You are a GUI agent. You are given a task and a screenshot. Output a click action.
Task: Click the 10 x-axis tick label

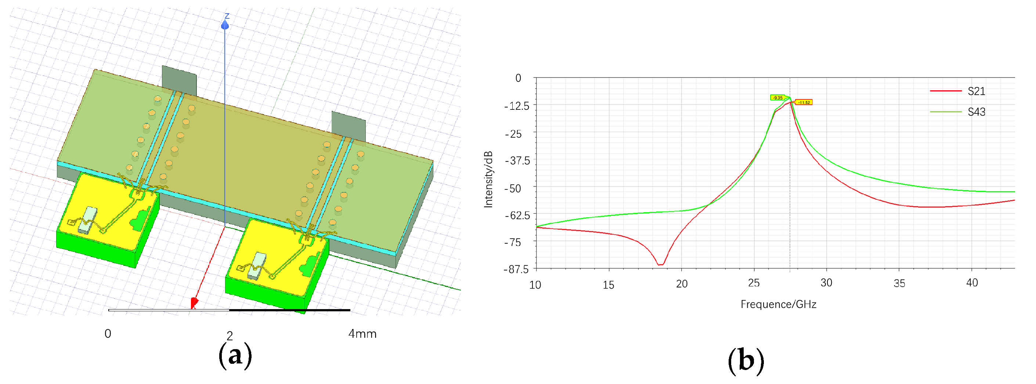pos(535,285)
